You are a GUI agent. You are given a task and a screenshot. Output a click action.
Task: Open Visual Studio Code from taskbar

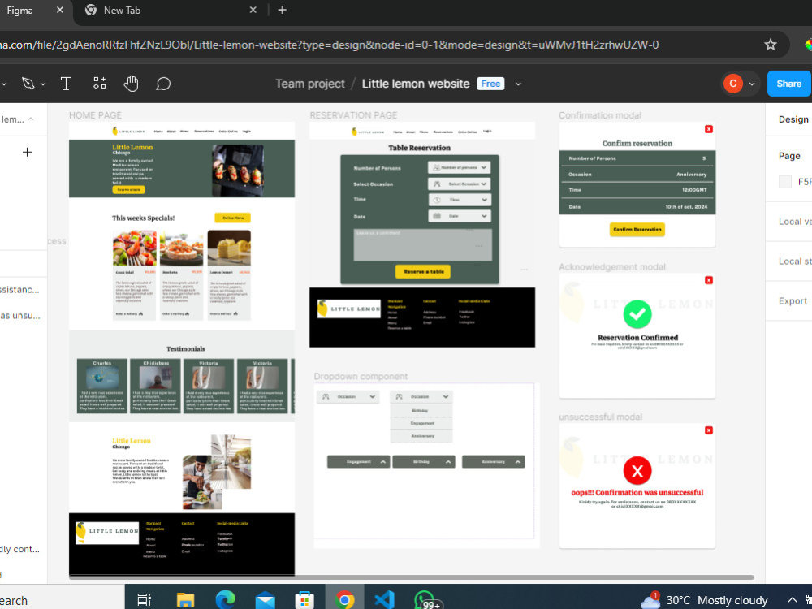click(x=384, y=600)
